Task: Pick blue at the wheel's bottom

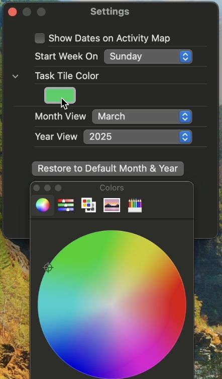Action: coord(106,371)
